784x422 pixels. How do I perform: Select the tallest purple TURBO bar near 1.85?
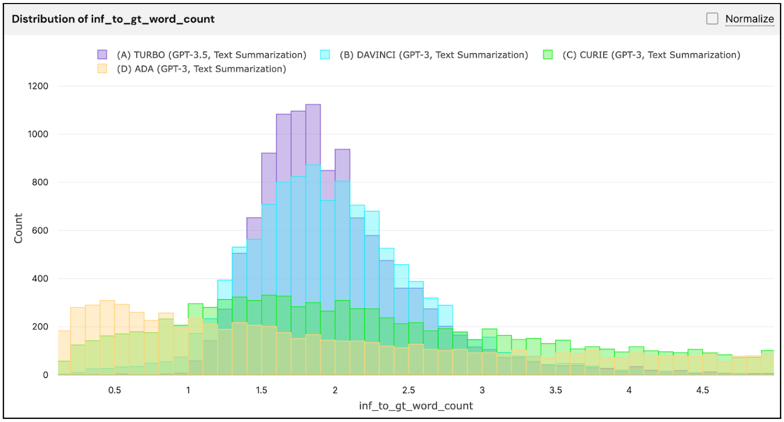click(313, 239)
